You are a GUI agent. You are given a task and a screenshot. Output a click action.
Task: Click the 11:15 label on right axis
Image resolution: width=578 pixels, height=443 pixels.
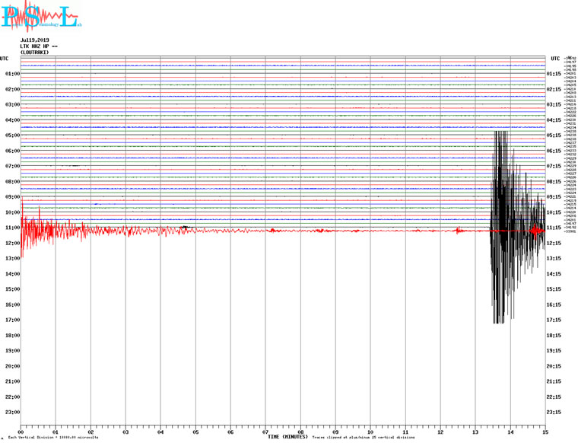(554, 228)
